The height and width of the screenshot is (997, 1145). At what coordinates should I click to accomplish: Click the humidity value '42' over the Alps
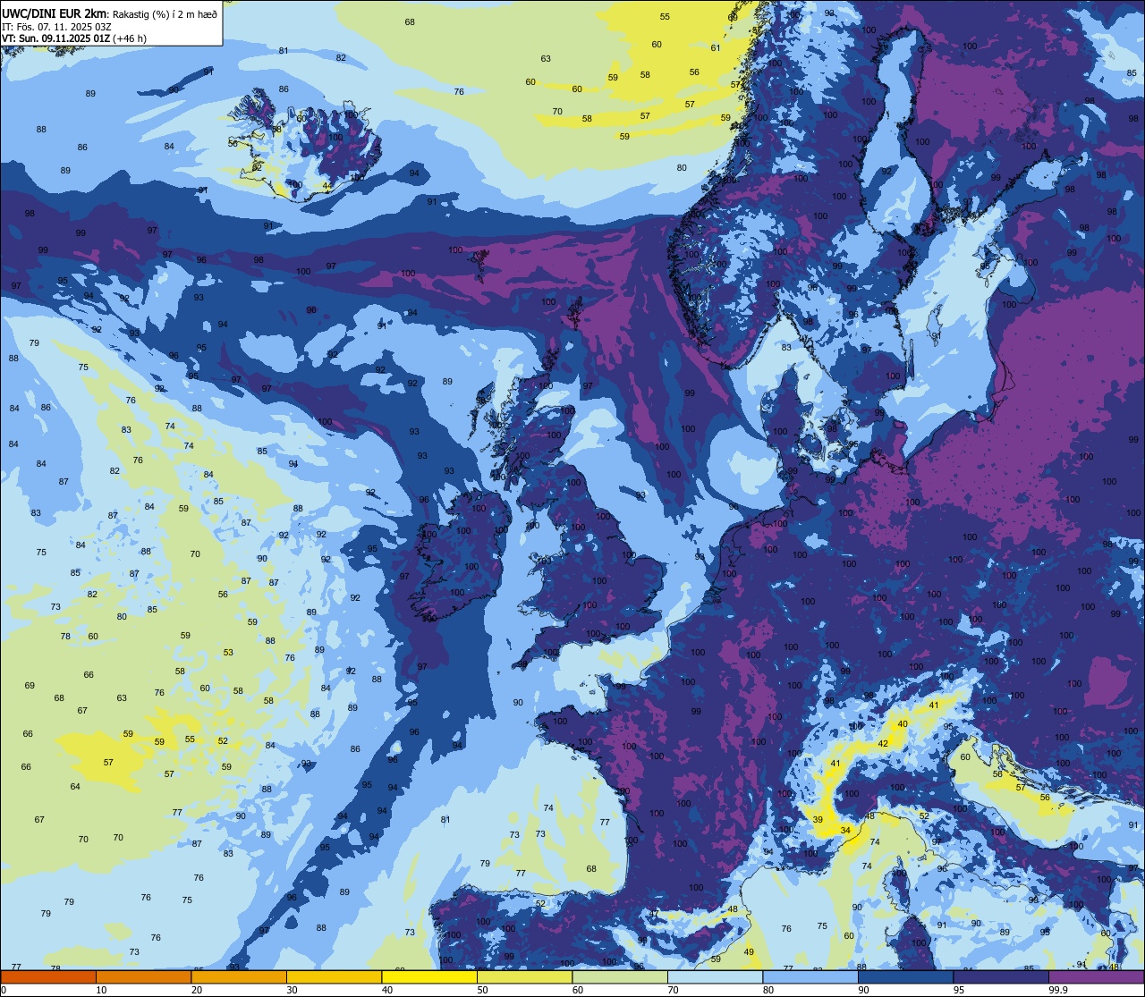tap(883, 744)
